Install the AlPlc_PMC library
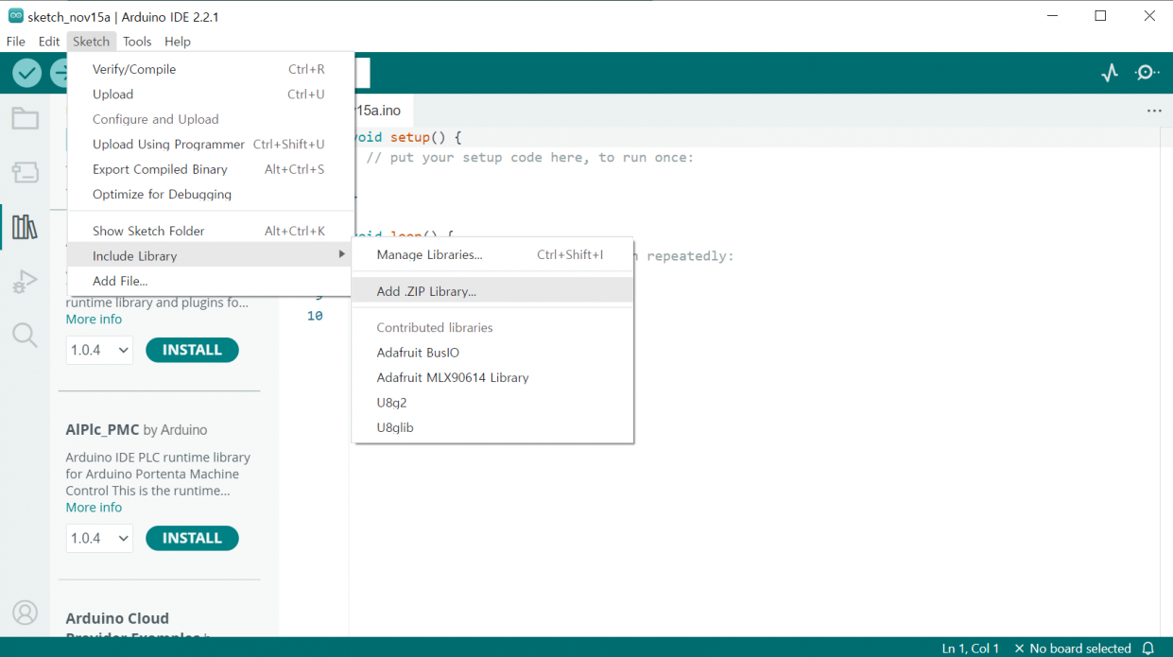The height and width of the screenshot is (657, 1173). point(192,538)
